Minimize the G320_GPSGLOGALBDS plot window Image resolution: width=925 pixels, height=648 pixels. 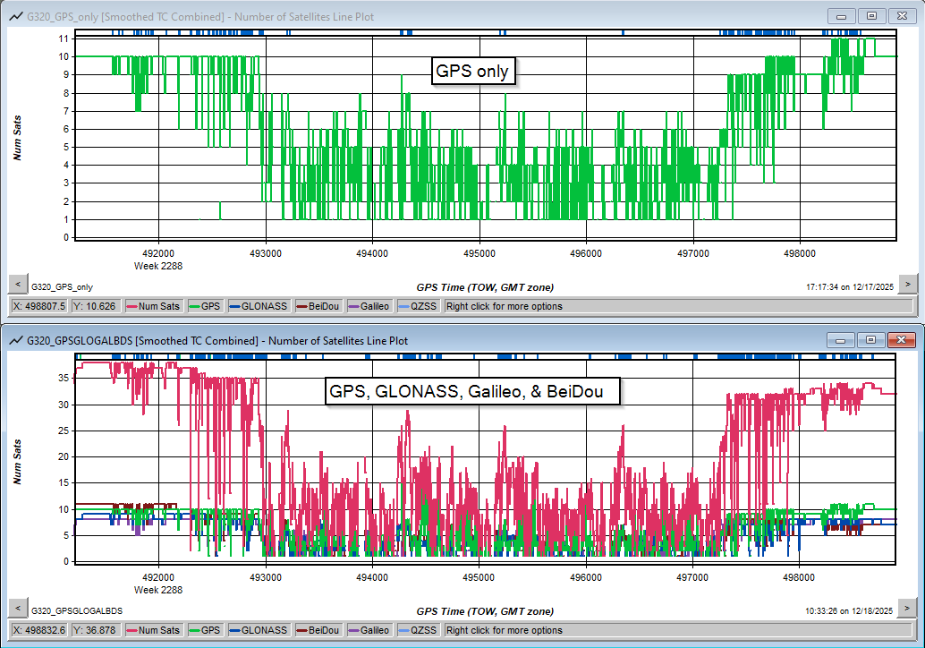coord(841,340)
